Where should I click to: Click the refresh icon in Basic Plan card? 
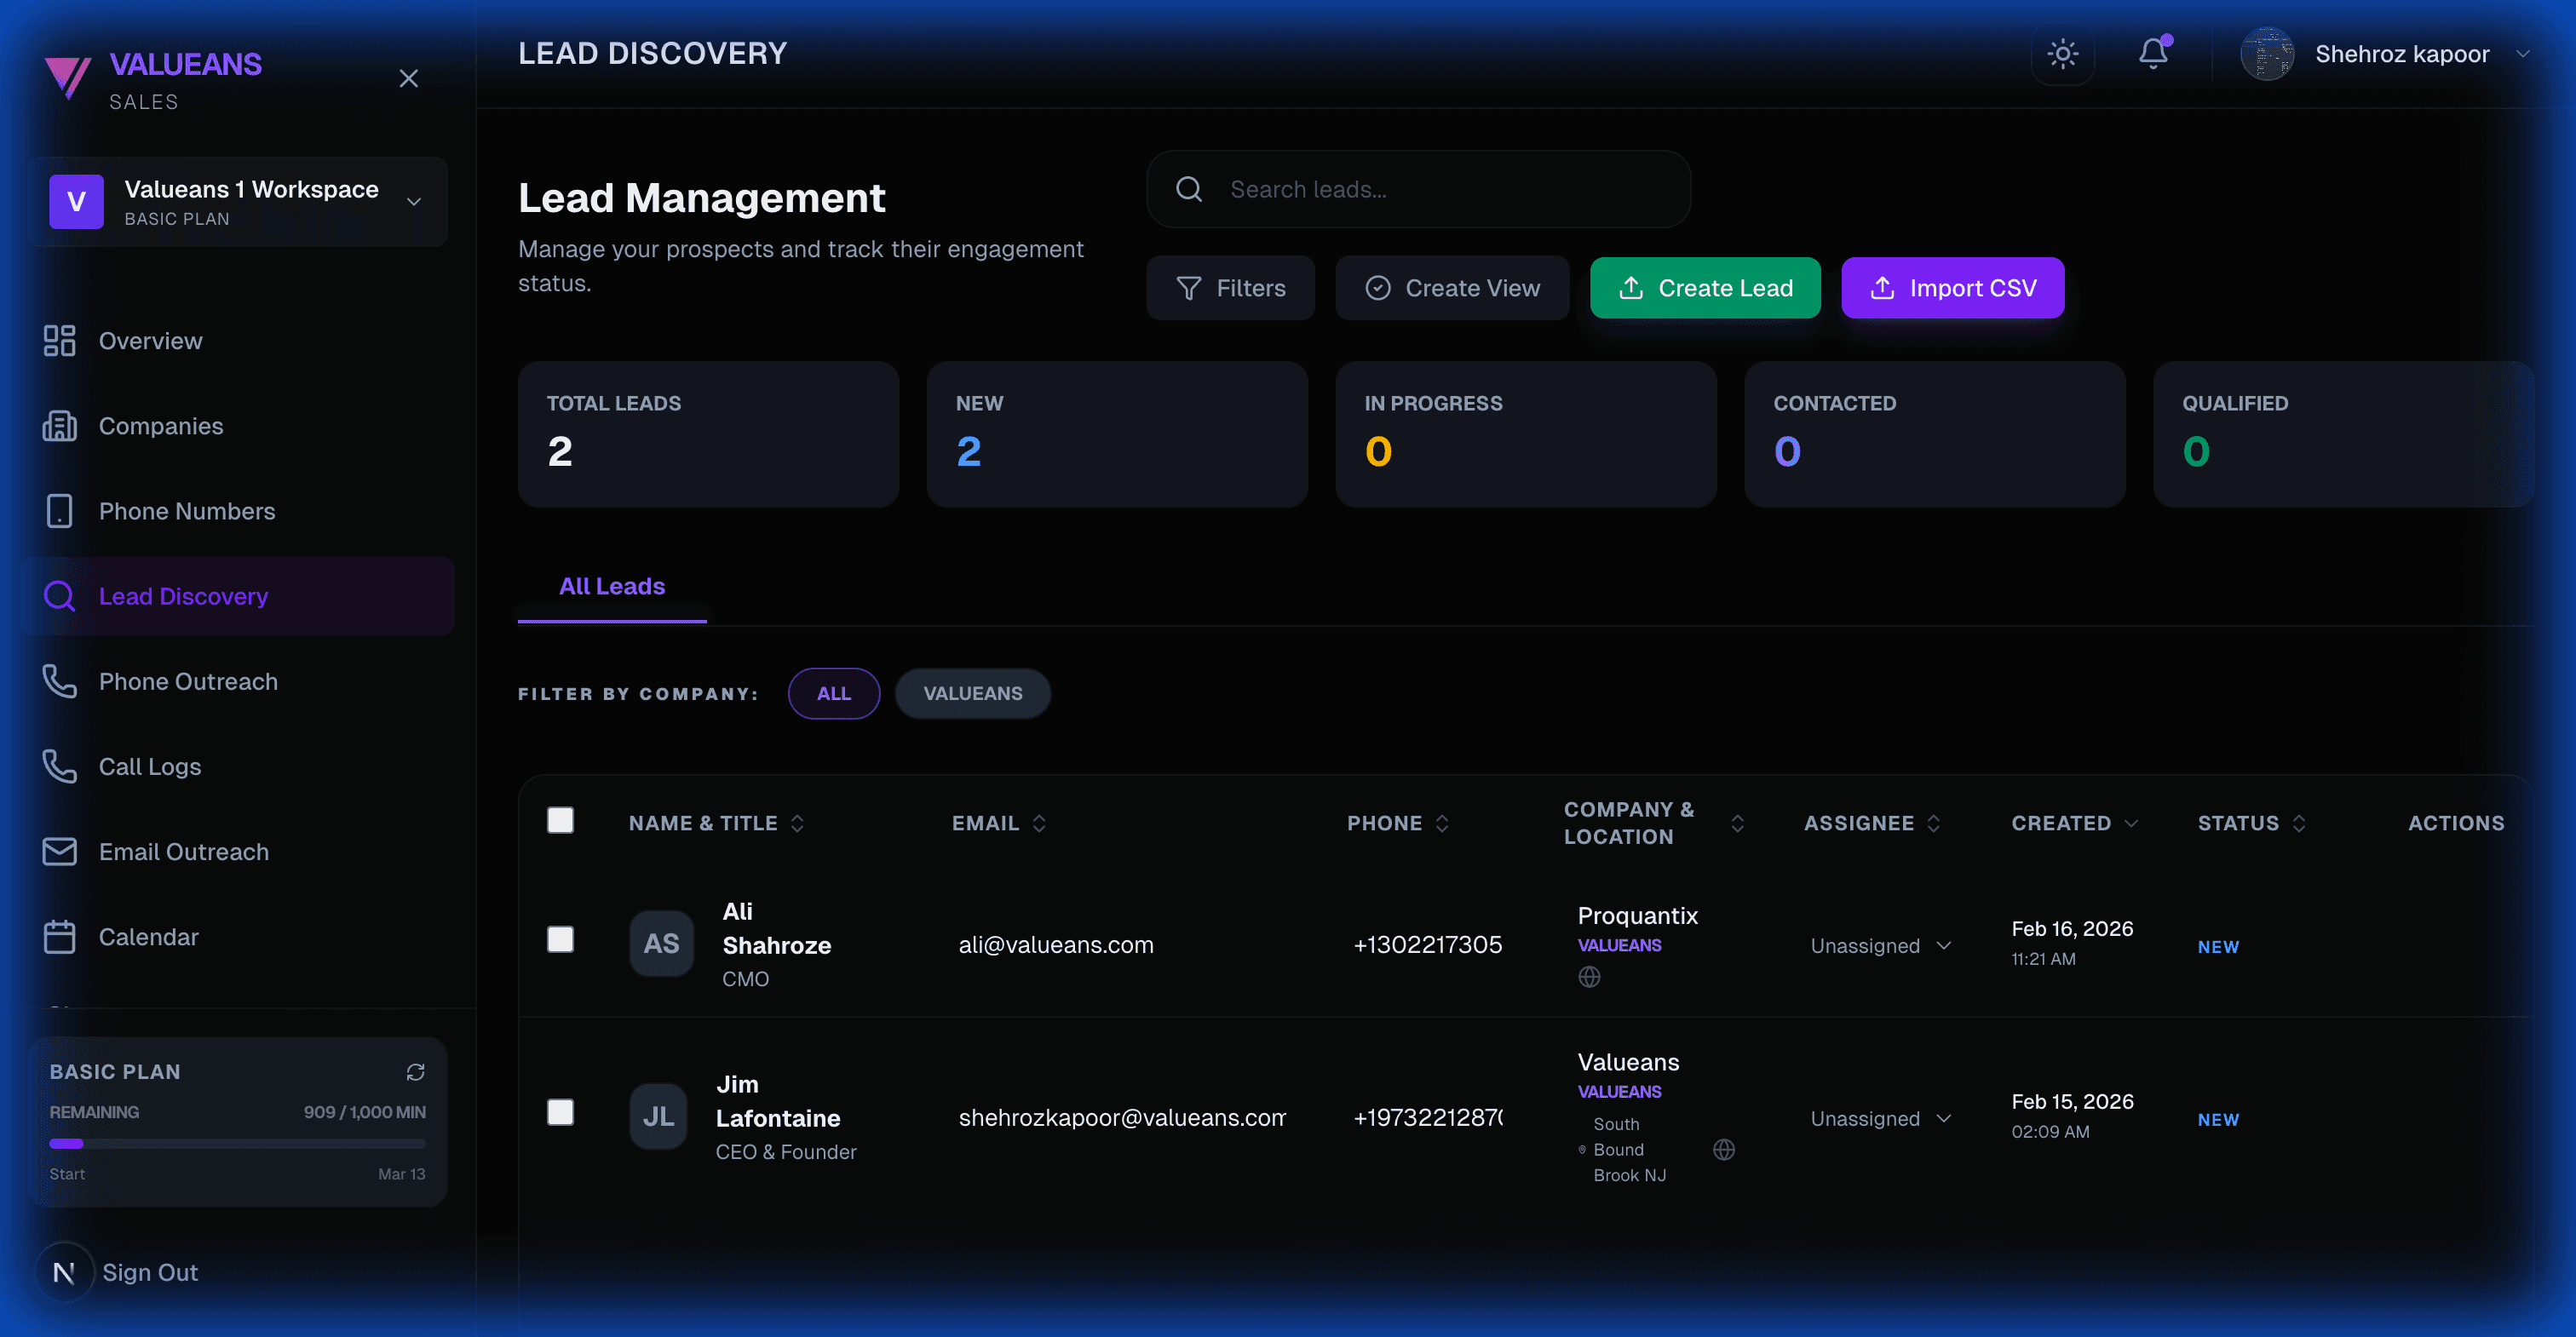tap(415, 1072)
